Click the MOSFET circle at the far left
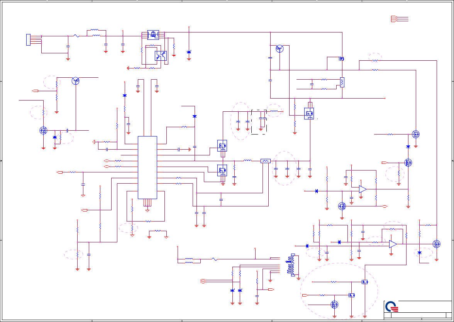The width and height of the screenshot is (454, 322). pos(43,130)
